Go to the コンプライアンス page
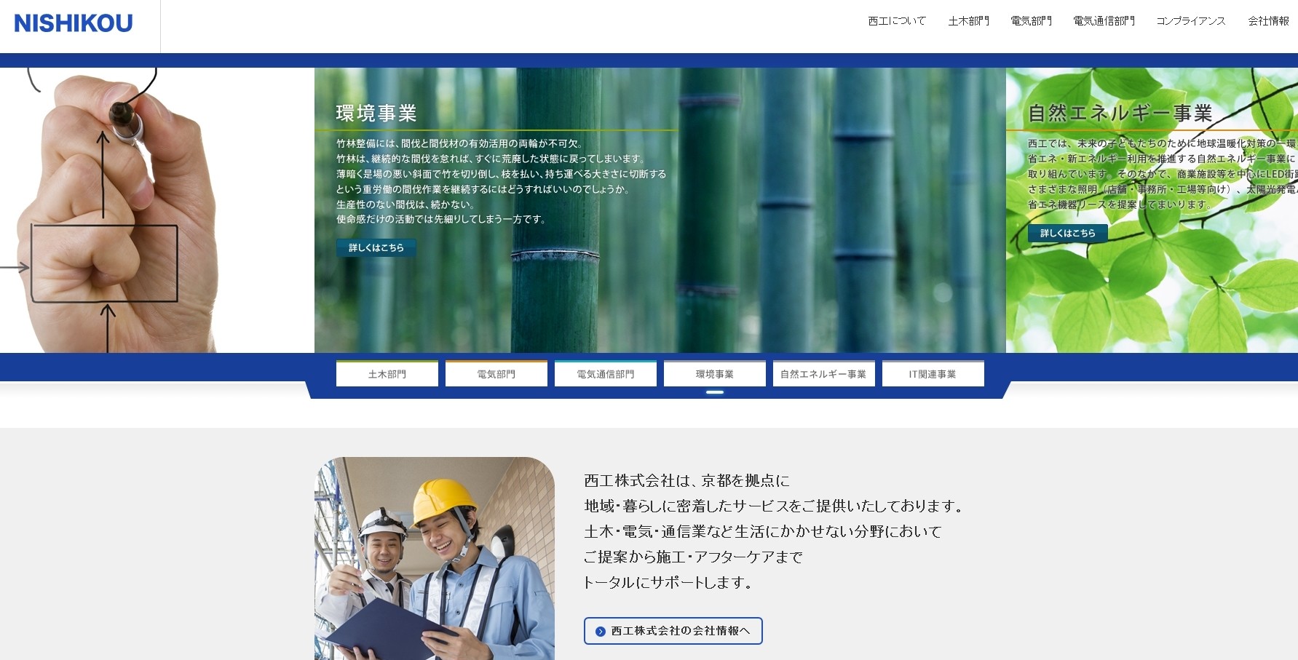This screenshot has width=1298, height=660. [x=1191, y=21]
